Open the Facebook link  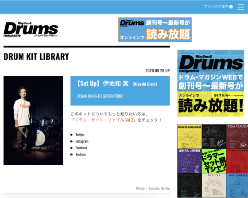pos(81,148)
